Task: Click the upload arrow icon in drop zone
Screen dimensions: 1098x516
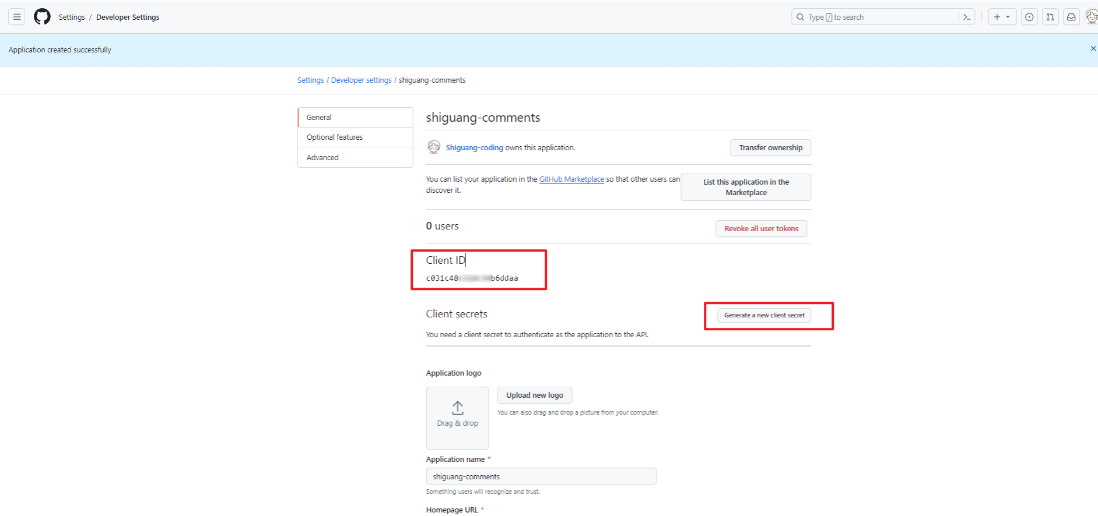Action: coord(457,408)
